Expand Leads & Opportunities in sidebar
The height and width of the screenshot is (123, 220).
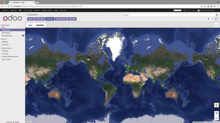(x=10, y=56)
